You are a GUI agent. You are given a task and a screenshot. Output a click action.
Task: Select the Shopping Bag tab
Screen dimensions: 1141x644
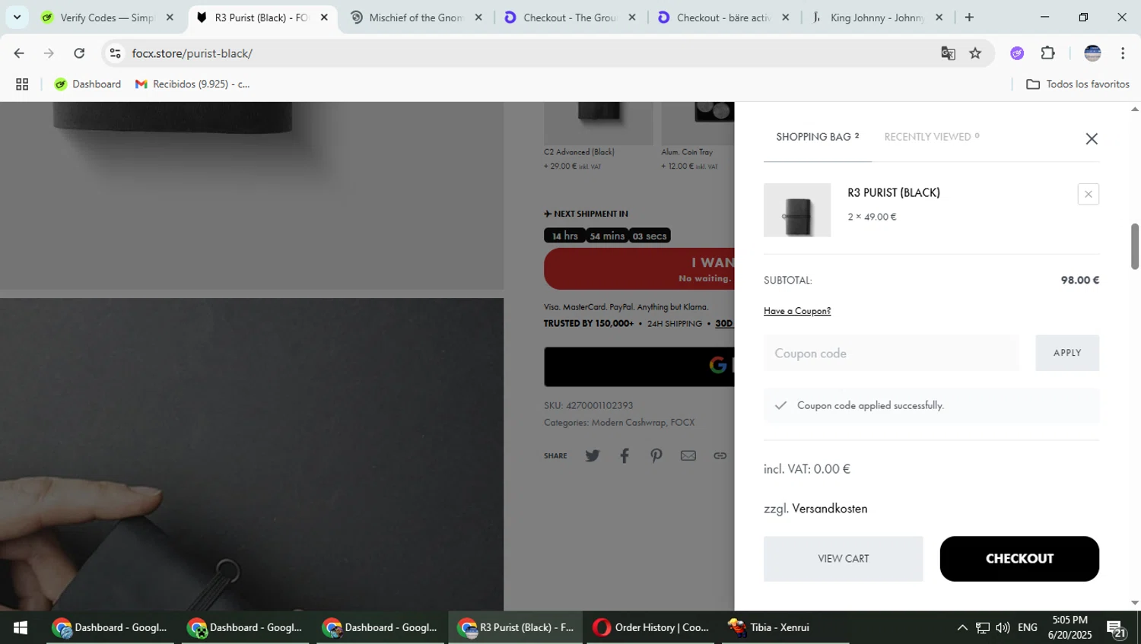[x=817, y=137]
